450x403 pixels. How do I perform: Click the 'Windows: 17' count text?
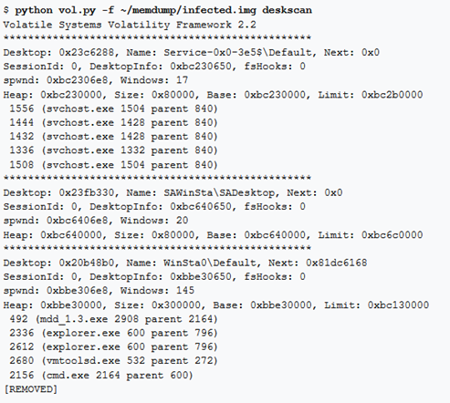[x=154, y=80]
